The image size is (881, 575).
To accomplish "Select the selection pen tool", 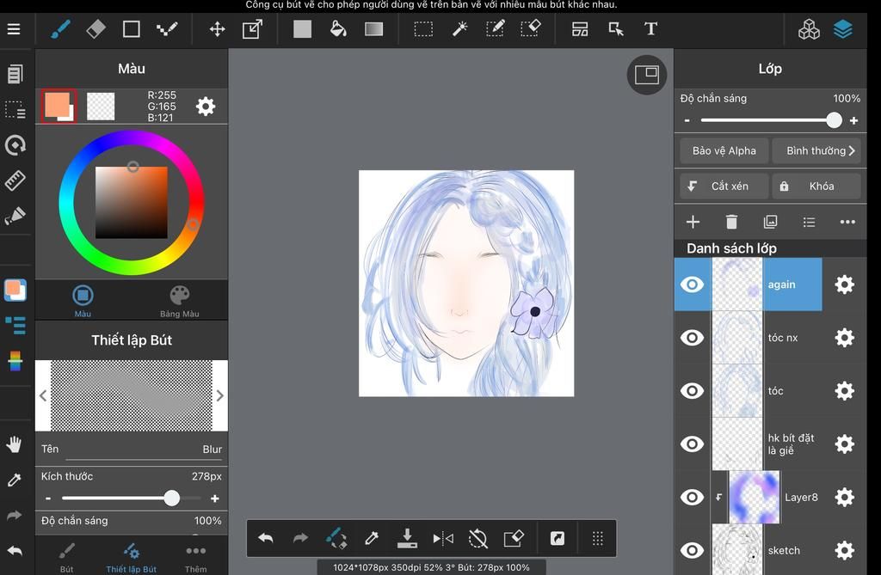I will 495,28.
